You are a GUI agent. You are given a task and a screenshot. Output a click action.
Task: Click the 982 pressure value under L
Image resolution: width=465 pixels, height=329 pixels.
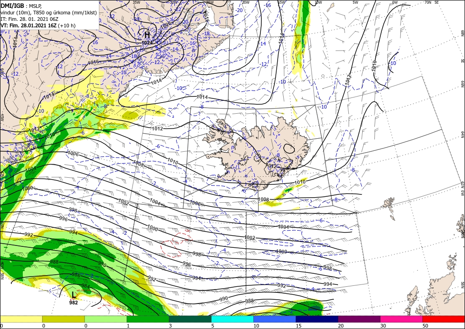[x=73, y=303]
